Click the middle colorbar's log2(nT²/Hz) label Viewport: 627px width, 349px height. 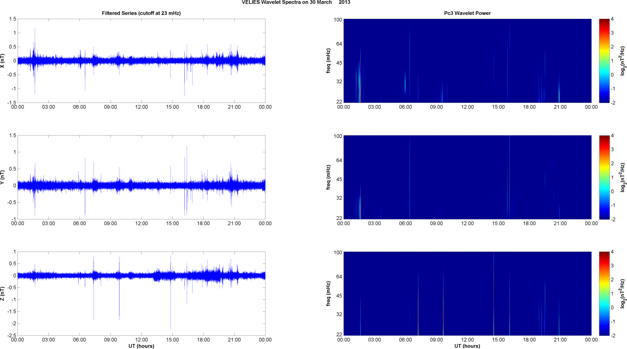click(x=623, y=177)
